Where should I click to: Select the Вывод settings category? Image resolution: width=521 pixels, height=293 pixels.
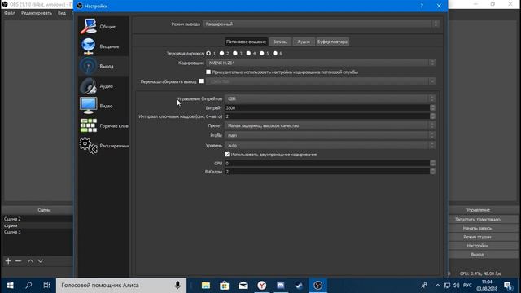pos(103,67)
